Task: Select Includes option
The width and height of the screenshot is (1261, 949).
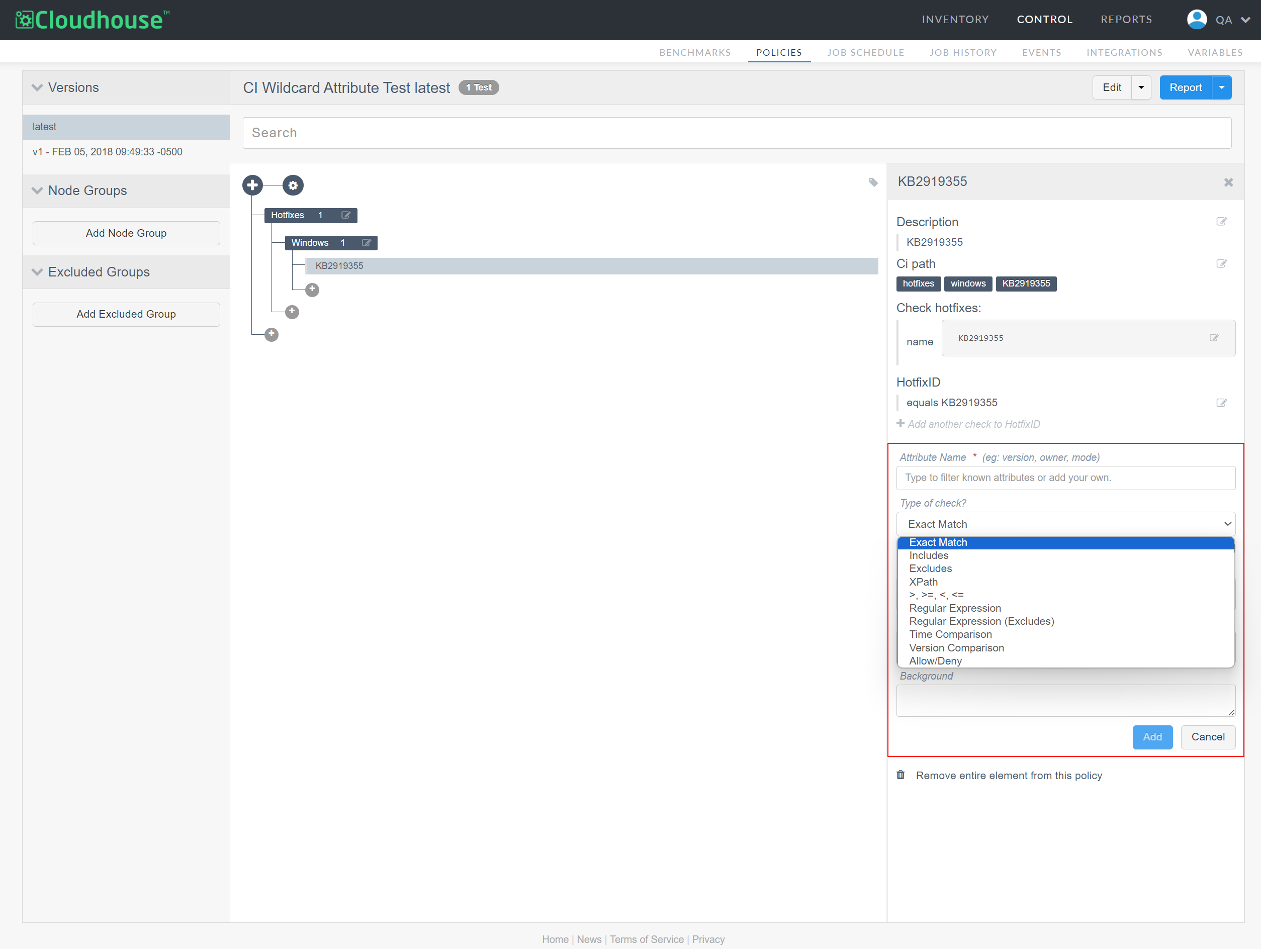Action: 1065,556
